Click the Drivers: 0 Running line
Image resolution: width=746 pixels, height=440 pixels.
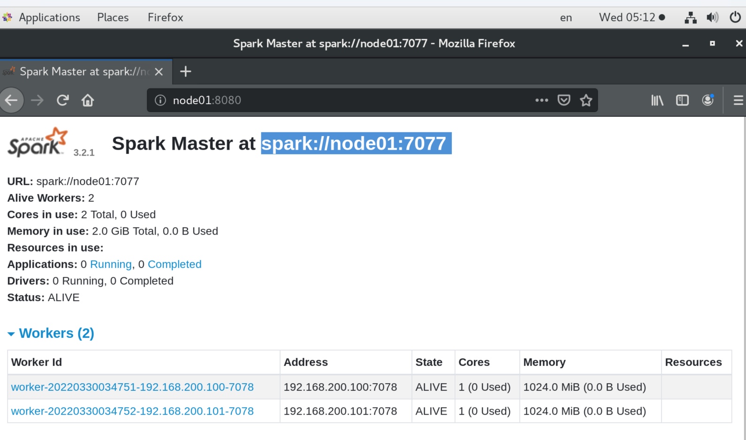pos(91,281)
